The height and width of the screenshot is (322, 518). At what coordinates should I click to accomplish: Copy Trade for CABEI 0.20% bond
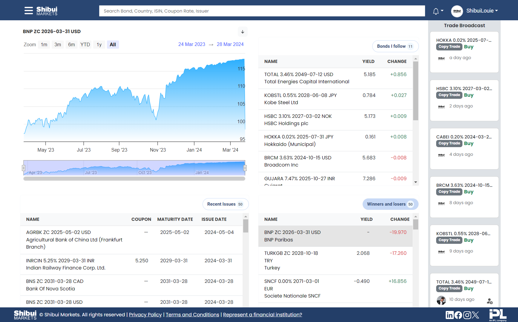(449, 143)
